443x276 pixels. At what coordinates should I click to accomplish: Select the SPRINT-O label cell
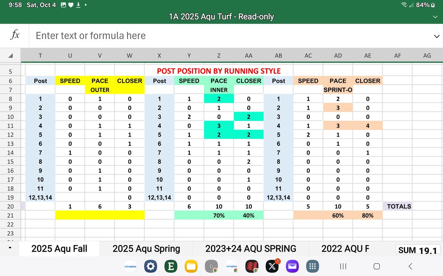pyautogui.click(x=338, y=90)
